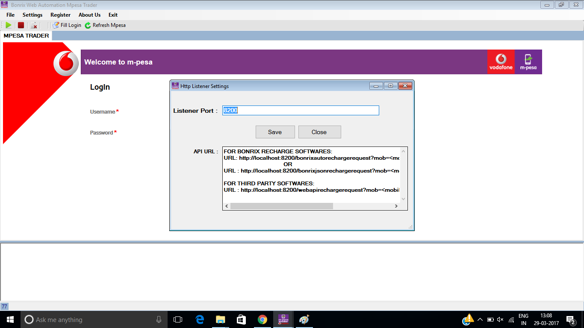Select the MPESA TRADER tab

coord(26,36)
